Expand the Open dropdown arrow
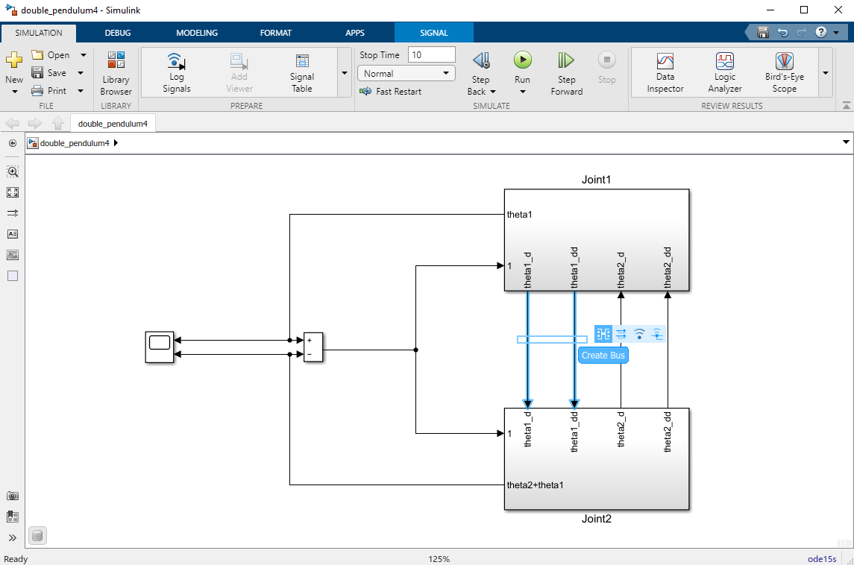This screenshot has width=854, height=565. (84, 55)
